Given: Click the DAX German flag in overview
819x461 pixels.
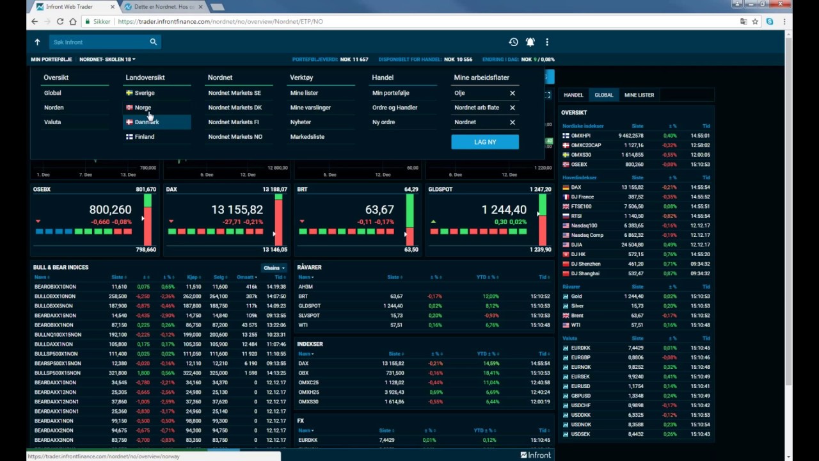Looking at the screenshot, I should pos(566,188).
